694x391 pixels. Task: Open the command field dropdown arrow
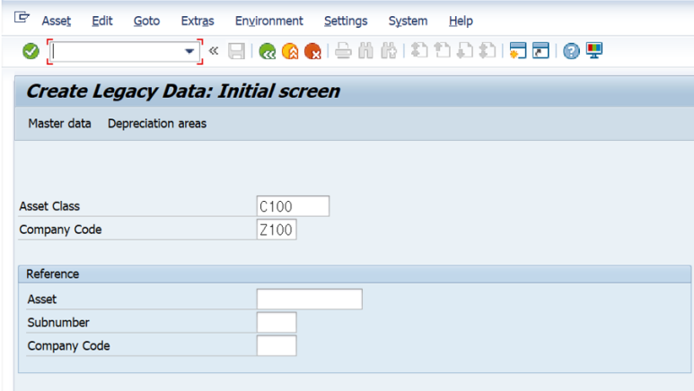[x=189, y=51]
